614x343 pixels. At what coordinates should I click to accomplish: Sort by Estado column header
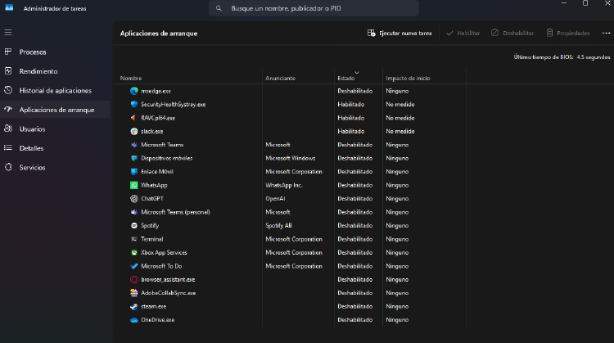(x=359, y=78)
